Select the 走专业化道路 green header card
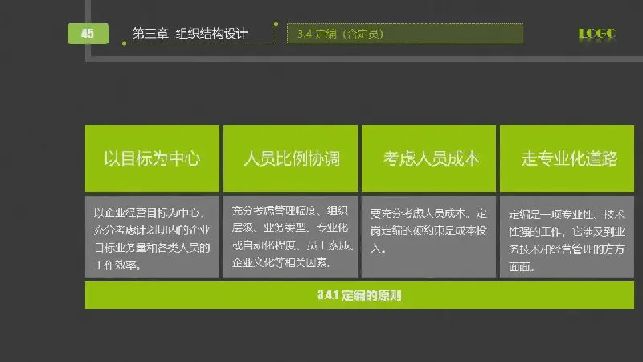This screenshot has height=362, width=643. pyautogui.click(x=567, y=158)
